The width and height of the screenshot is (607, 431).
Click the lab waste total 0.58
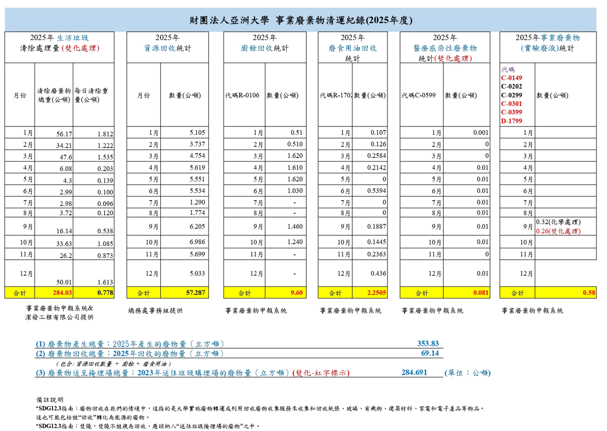[589, 293]
